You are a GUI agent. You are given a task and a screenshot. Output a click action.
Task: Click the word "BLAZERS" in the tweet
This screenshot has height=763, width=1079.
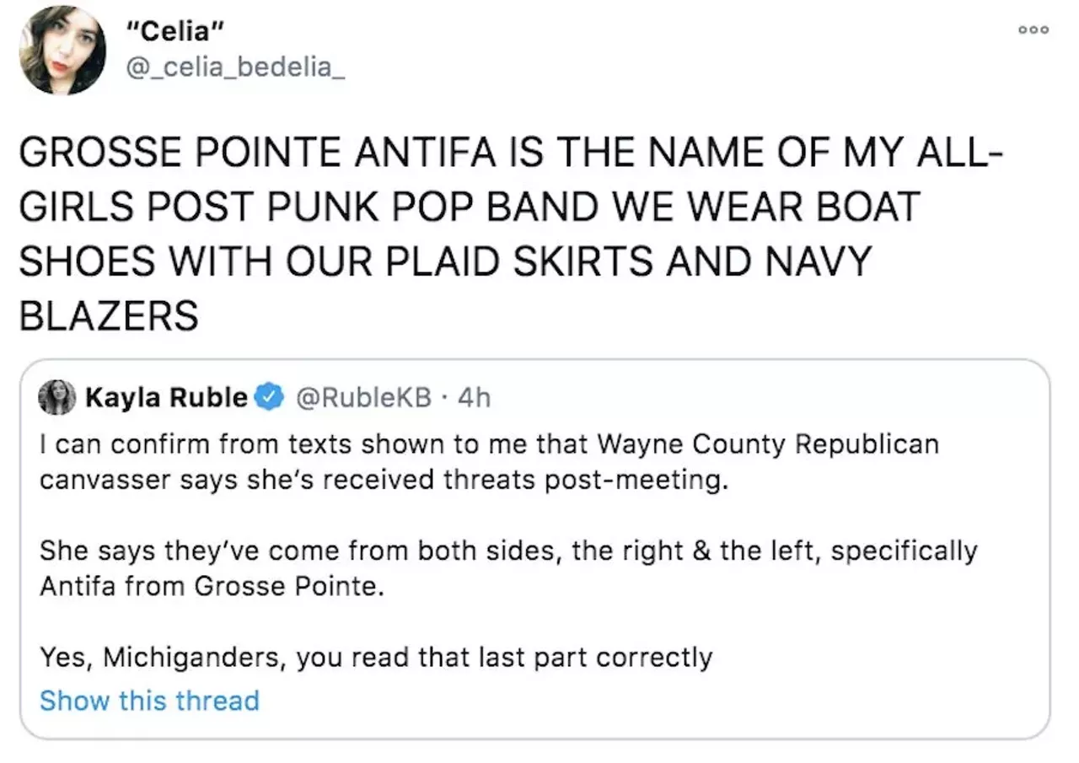tap(109, 315)
